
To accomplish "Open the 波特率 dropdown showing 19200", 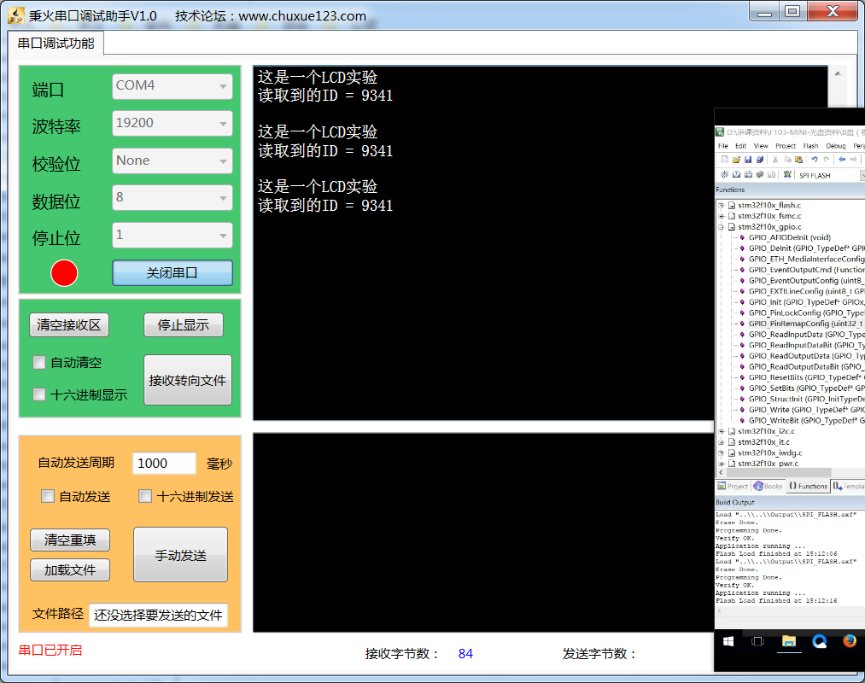I will 172,123.
